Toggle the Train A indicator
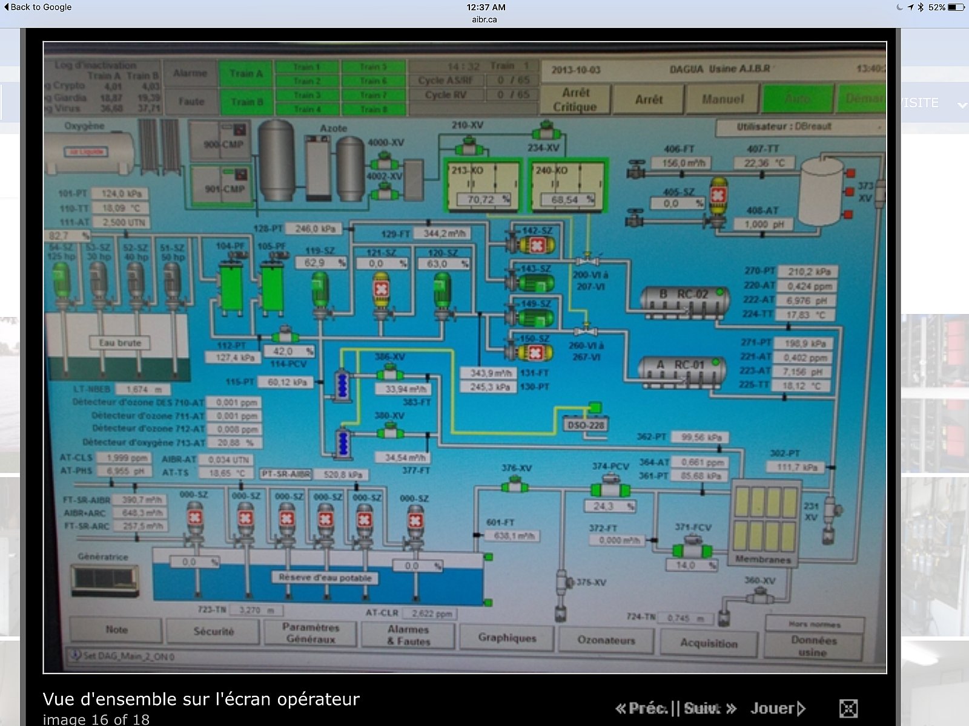Screen dimensions: 969x726 [x=246, y=73]
